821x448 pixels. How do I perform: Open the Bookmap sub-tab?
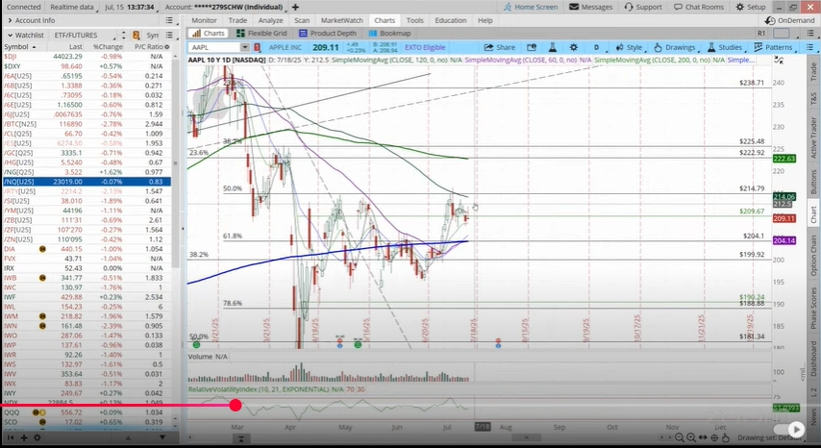389,33
